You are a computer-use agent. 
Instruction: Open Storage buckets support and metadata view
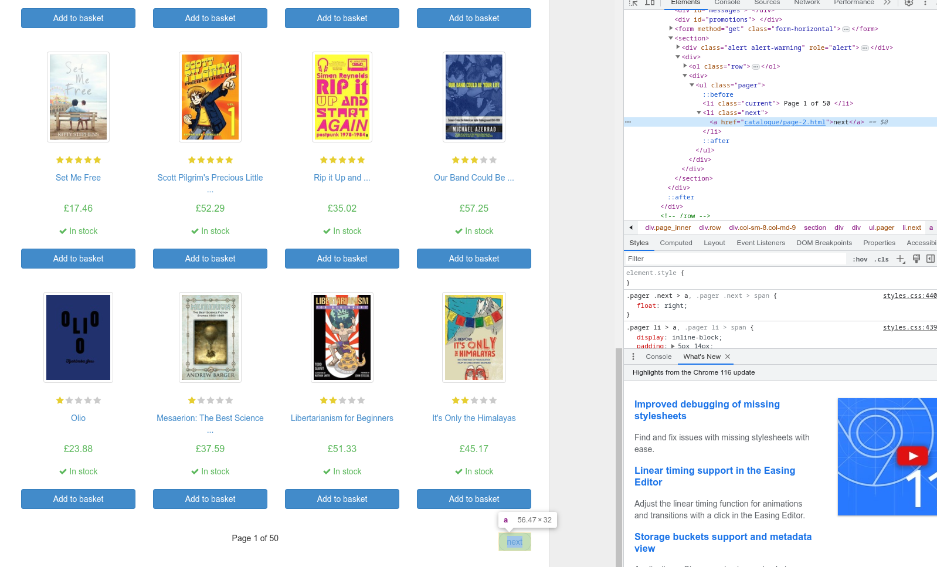(723, 542)
